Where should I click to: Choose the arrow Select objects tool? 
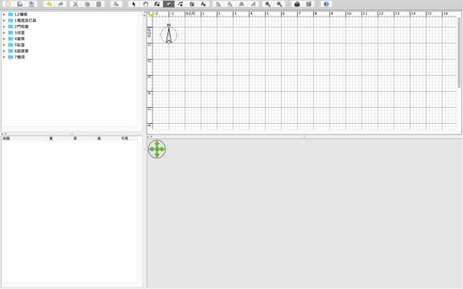point(134,4)
